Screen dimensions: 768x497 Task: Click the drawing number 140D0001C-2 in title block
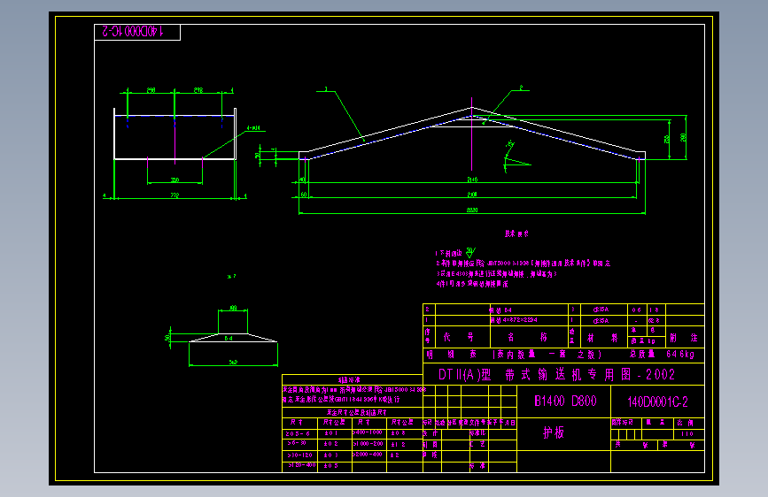click(657, 402)
